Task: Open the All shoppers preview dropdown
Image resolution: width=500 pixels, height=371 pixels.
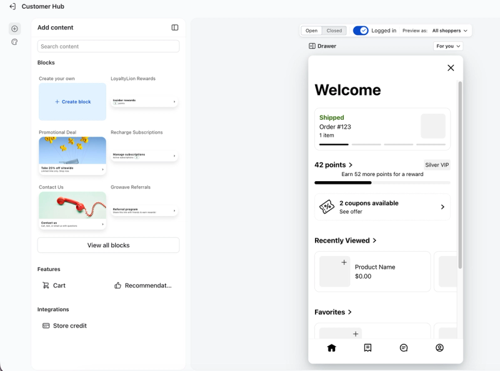Action: 449,31
